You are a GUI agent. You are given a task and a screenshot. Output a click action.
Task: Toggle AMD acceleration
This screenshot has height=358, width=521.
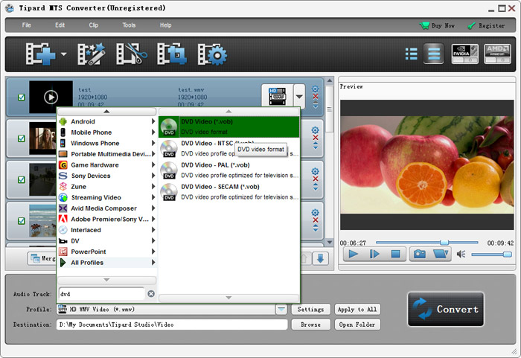pos(497,54)
